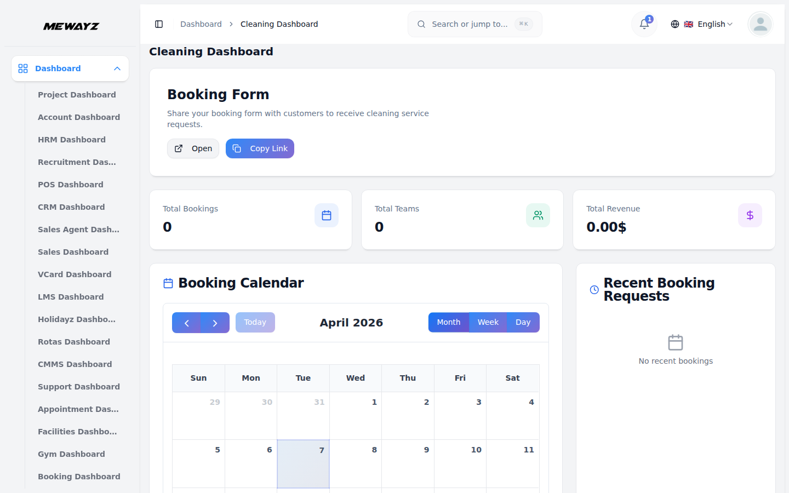
Task: Click the Total Bookings calendar icon
Action: (327, 215)
